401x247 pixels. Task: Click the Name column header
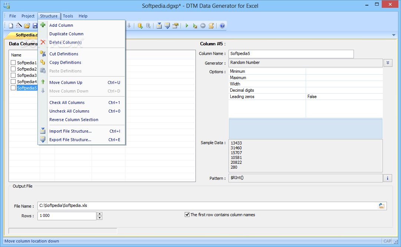tap(16, 55)
